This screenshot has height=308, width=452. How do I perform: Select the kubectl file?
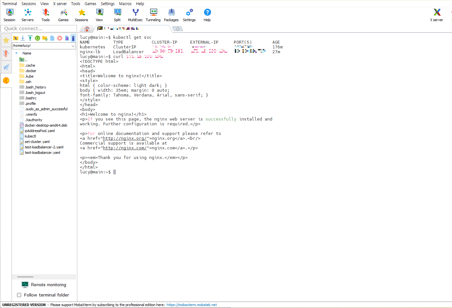28,136
